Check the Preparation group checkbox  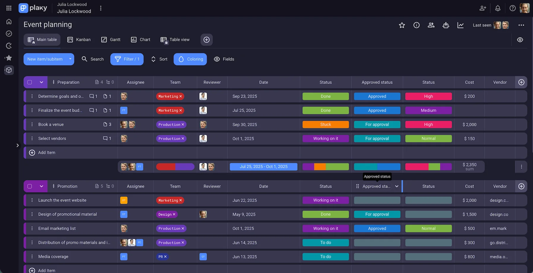(x=30, y=82)
